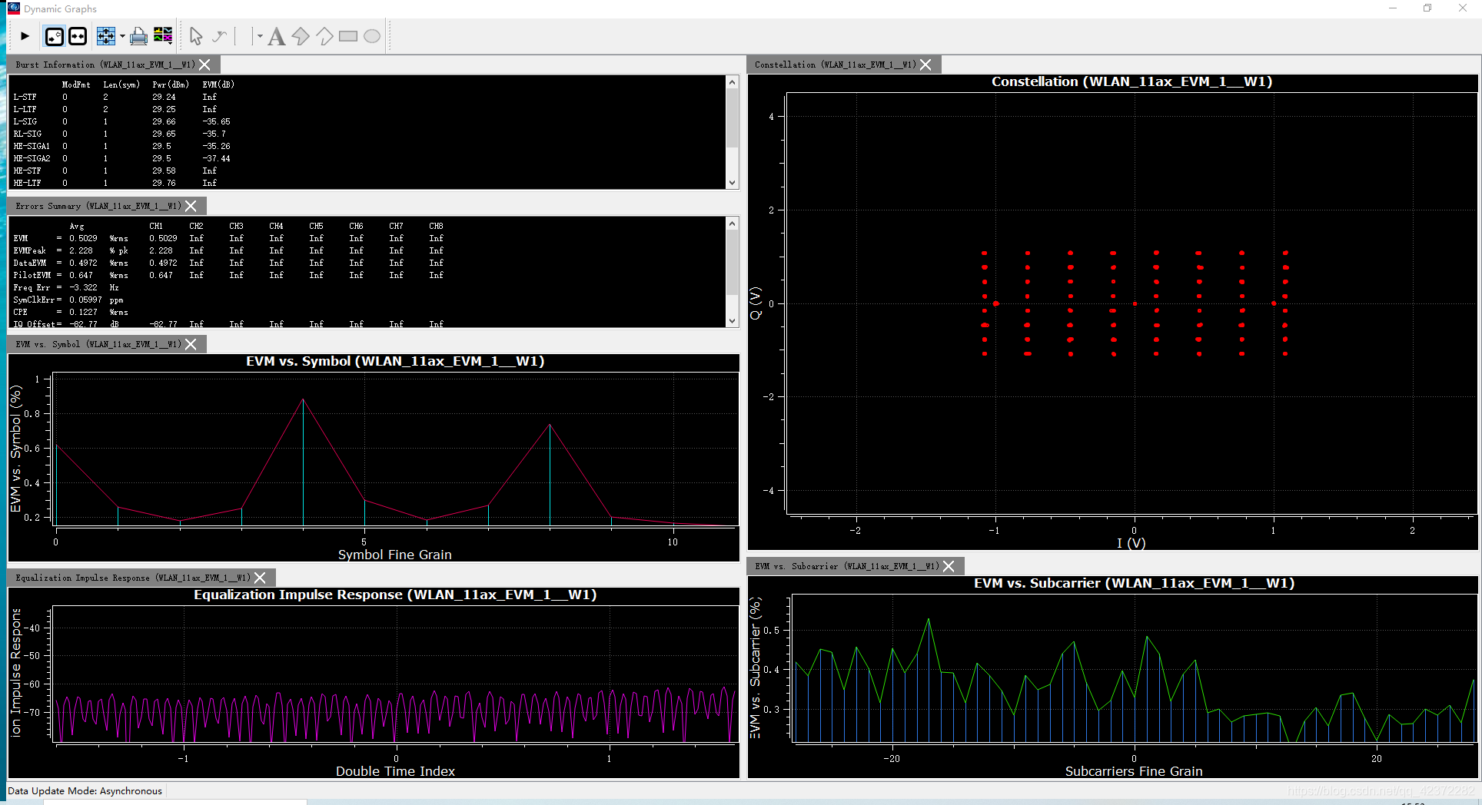Viewport: 1482px width, 805px height.
Task: Click the Pwr(dBm) column header
Action: point(170,84)
